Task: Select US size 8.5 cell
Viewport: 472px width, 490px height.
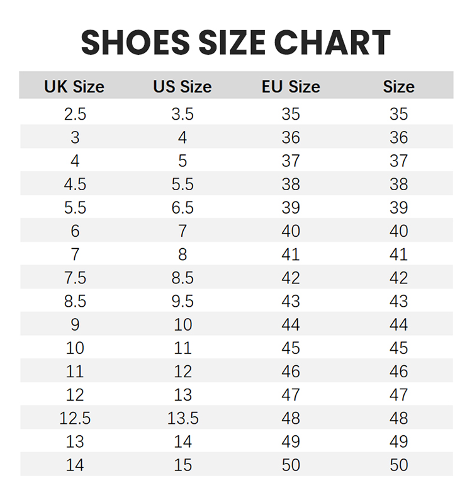Action: coord(183,278)
